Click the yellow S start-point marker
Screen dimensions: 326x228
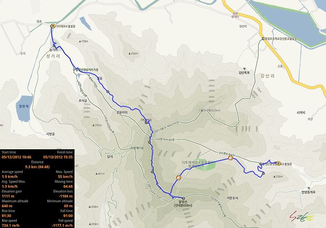click(278, 163)
